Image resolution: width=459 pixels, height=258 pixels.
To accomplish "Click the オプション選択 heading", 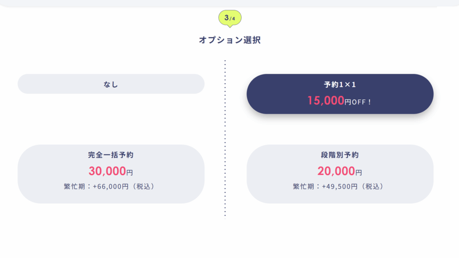I will tap(229, 40).
